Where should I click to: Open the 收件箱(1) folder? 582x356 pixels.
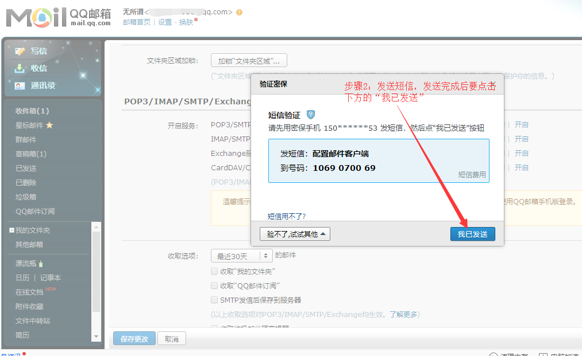click(32, 111)
